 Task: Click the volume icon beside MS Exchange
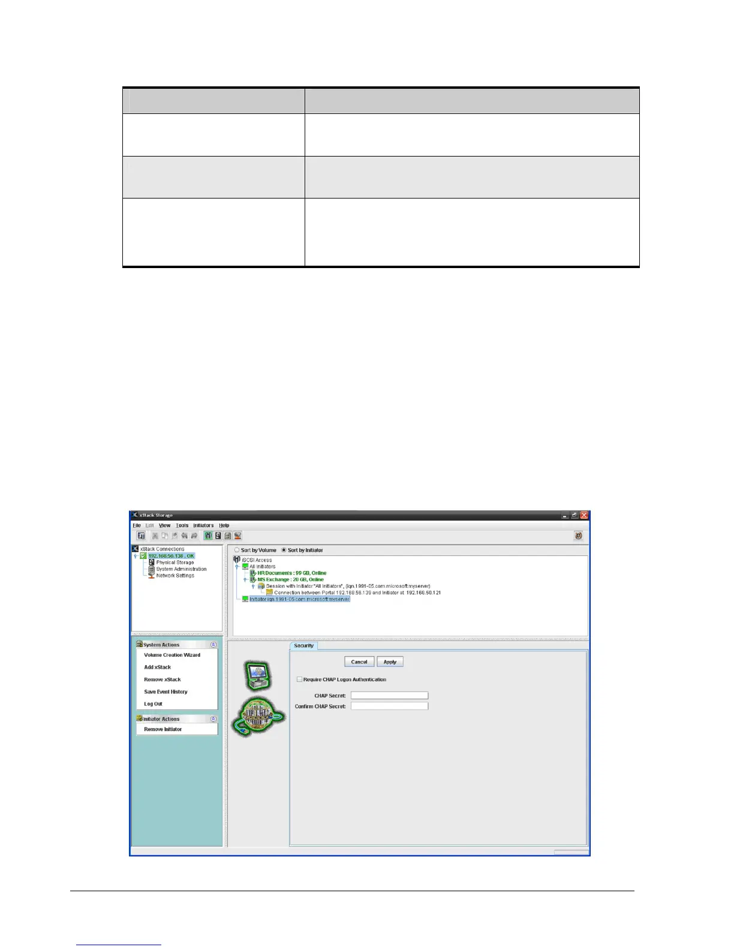click(253, 579)
